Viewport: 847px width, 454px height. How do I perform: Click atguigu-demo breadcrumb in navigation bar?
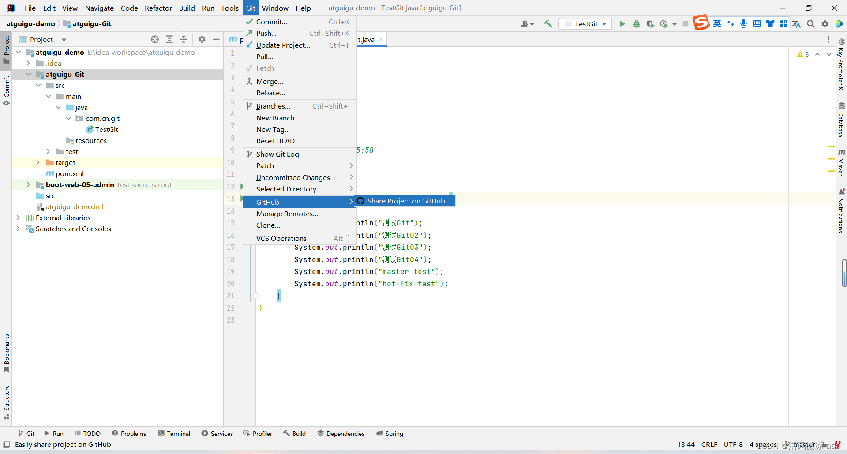tap(30, 24)
